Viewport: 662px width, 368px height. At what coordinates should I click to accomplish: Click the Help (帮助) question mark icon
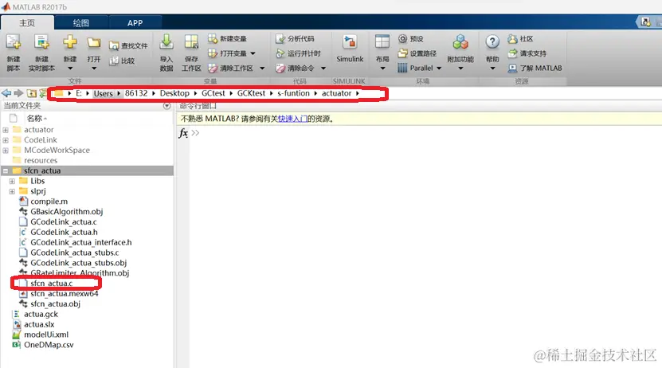click(x=492, y=41)
